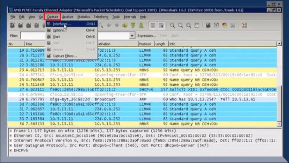Go forward in packet history
Image resolution: width=289 pixels, height=163 pixels.
click(x=117, y=25)
